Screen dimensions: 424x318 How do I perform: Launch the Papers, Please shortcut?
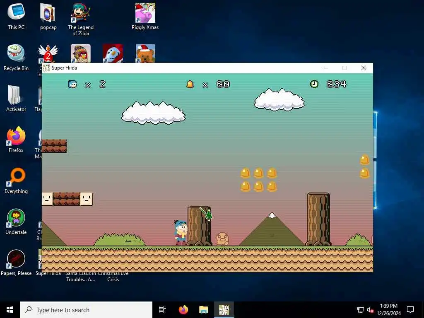coord(16,263)
